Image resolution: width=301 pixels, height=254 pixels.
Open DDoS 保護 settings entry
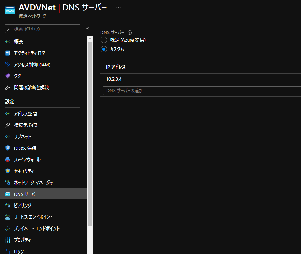pos(25,148)
